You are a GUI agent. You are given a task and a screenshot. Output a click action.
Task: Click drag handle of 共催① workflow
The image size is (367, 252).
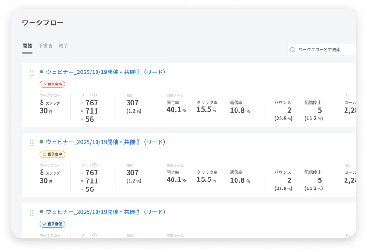(32, 73)
